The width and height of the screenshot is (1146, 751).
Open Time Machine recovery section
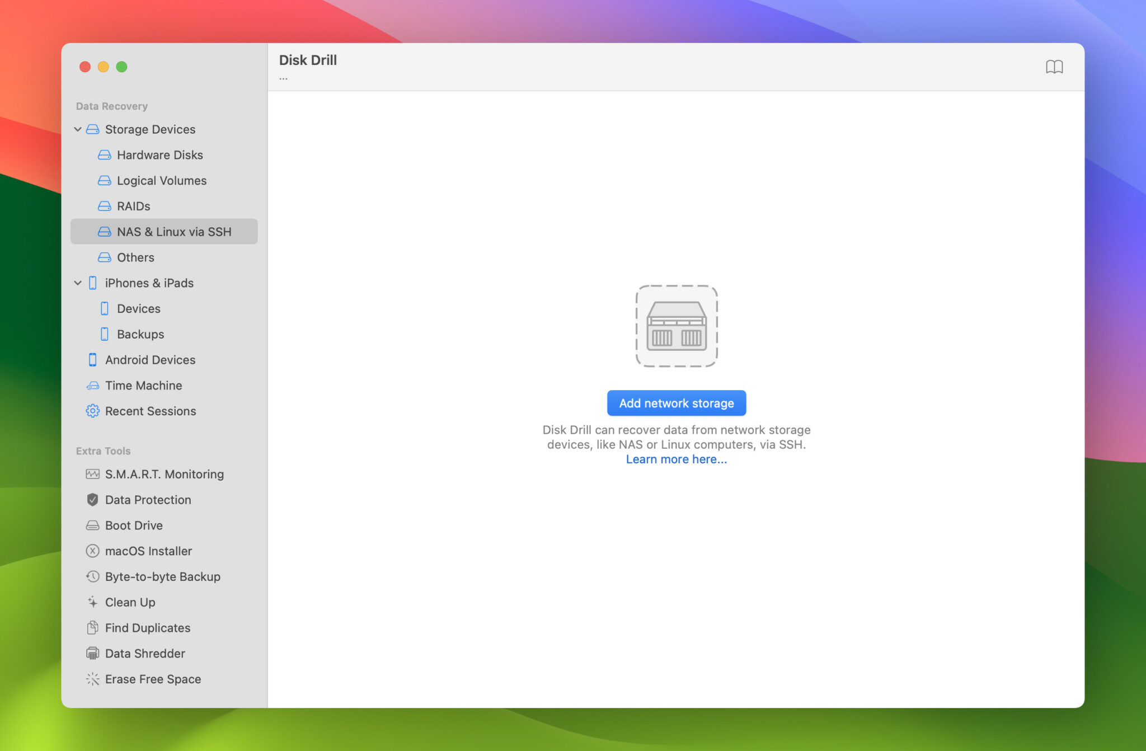(x=143, y=385)
